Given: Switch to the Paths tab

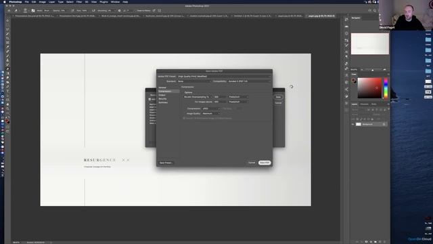Looking at the screenshot, I should coord(374,104).
